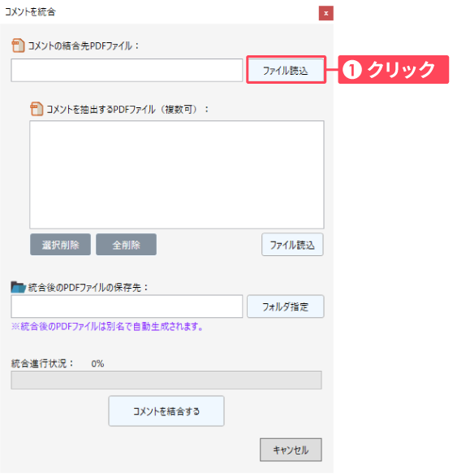Focus the コメントの結合先PDFファイル path field
The image size is (470, 474).
127,71
